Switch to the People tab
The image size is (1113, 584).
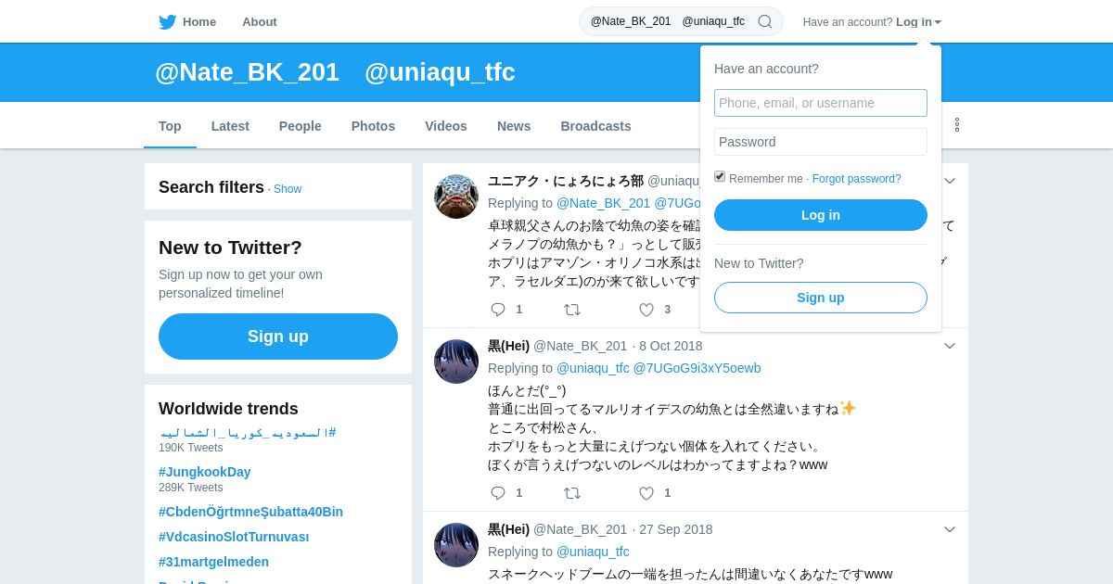click(x=301, y=126)
